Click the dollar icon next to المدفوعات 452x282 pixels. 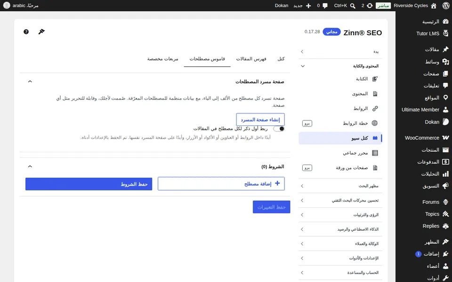point(446,162)
